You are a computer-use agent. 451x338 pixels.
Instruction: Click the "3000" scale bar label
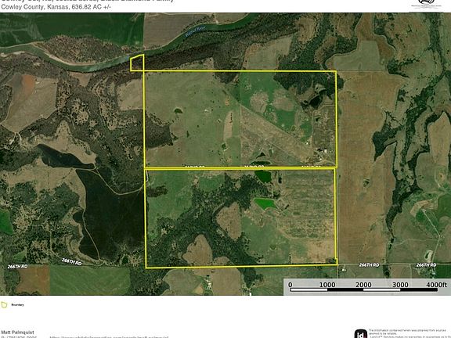[x=400, y=285]
